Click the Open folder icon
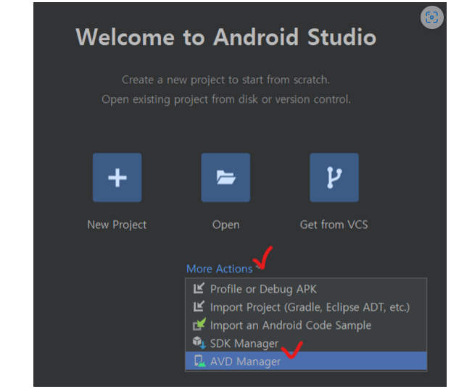459x389 pixels. click(226, 177)
